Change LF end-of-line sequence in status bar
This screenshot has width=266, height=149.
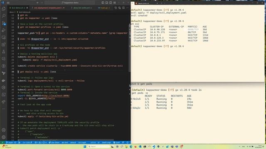click(x=99, y=142)
